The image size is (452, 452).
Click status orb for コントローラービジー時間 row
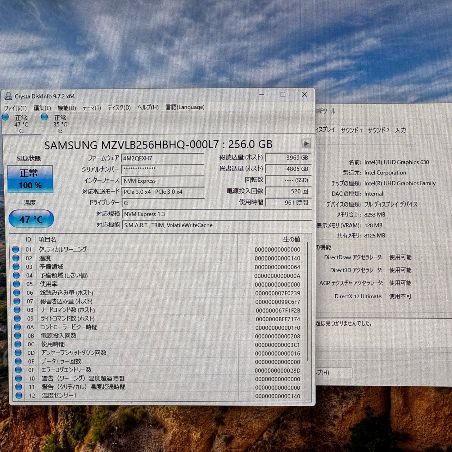18,327
